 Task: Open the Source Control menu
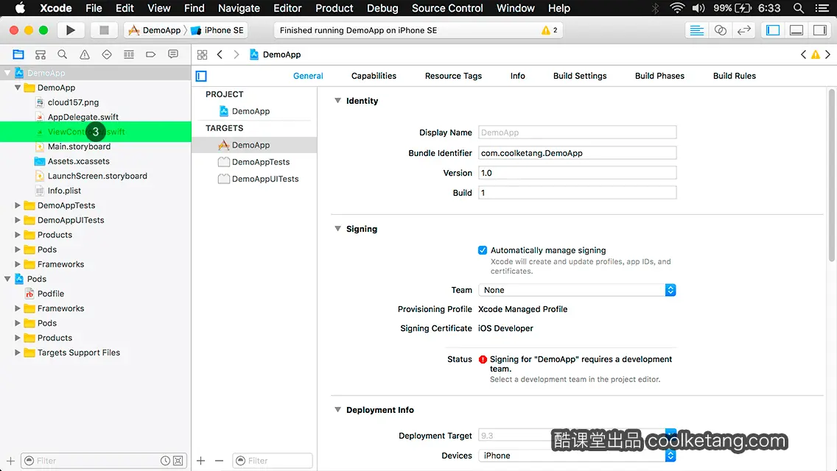[x=446, y=8]
